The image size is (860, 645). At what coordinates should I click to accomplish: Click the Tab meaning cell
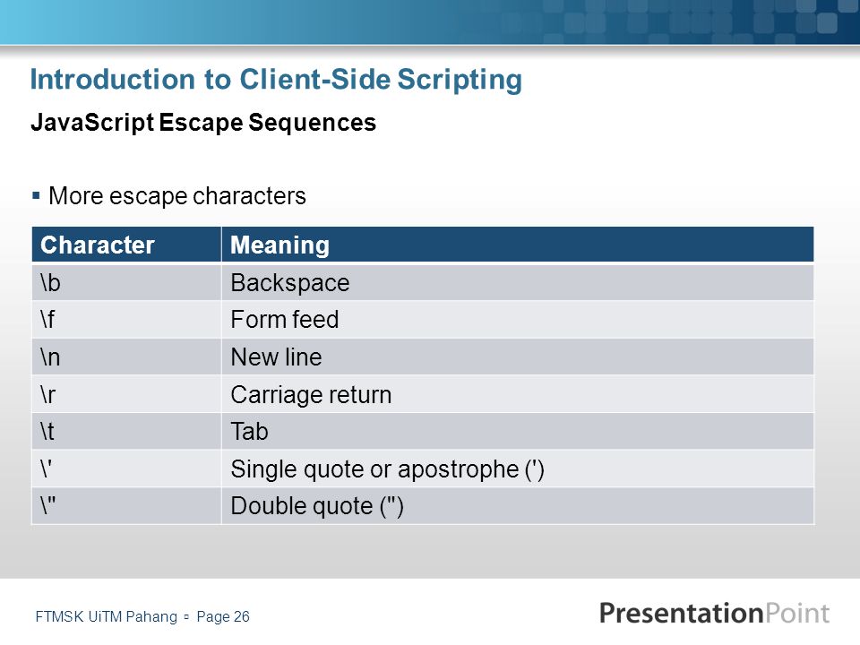(518, 432)
